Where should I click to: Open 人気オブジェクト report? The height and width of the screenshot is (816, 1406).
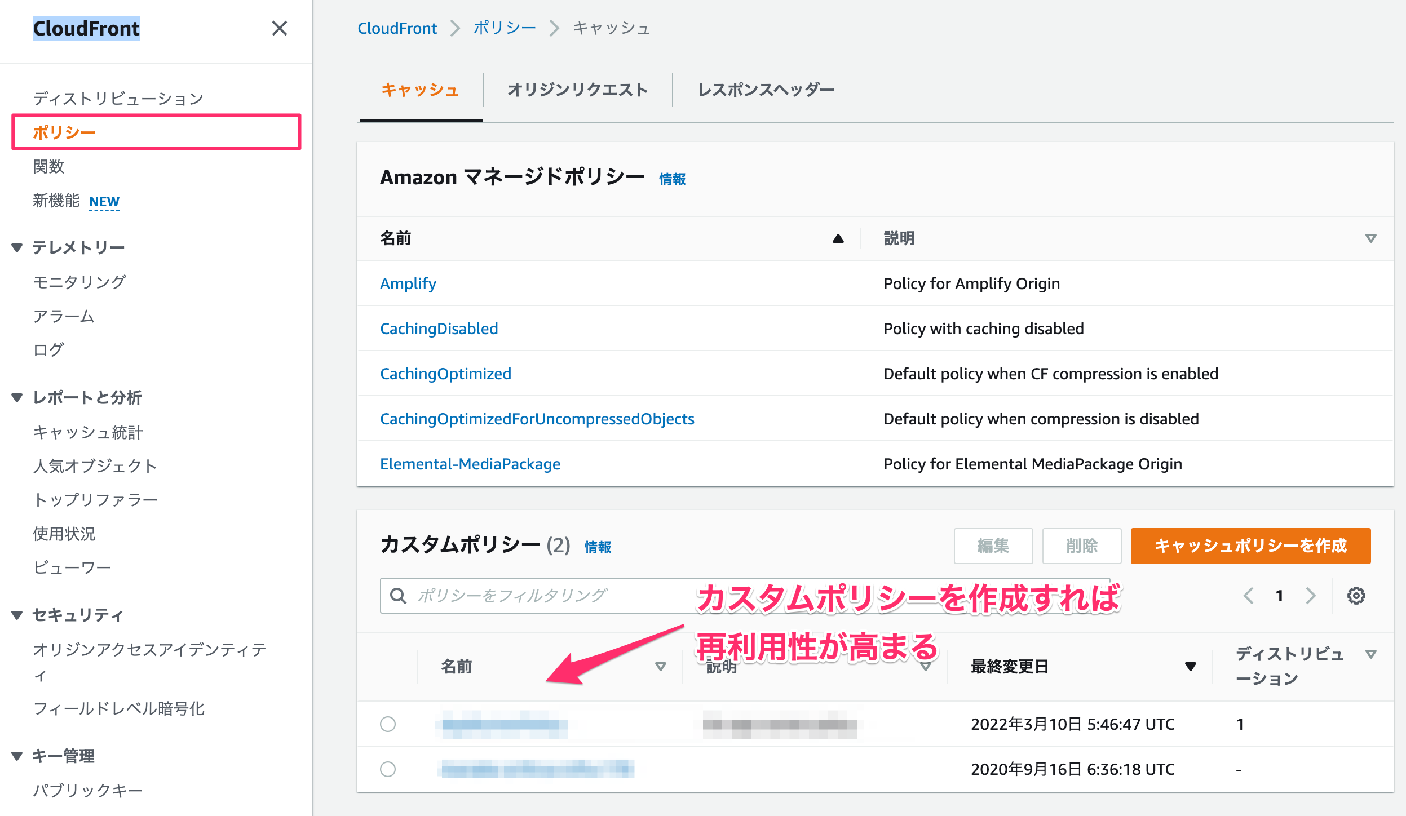click(95, 466)
